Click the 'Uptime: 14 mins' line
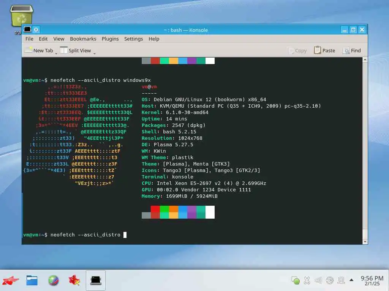This screenshot has height=291, width=389. 164,119
